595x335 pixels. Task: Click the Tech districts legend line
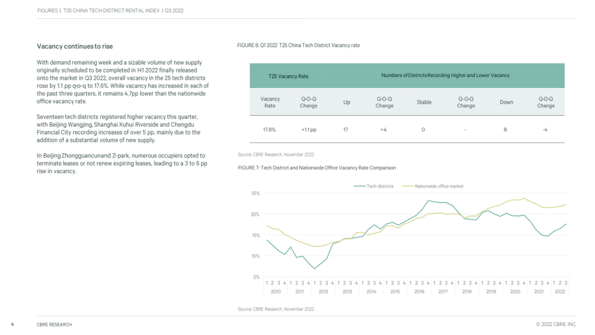tap(360, 186)
